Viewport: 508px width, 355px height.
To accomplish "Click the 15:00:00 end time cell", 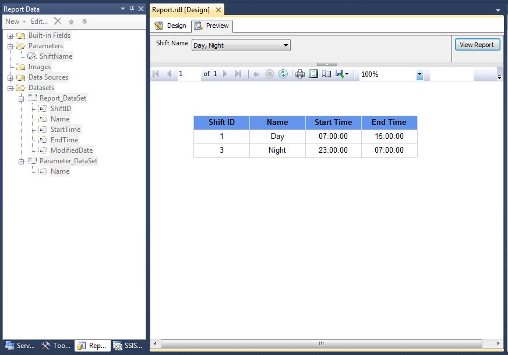I will pos(389,137).
